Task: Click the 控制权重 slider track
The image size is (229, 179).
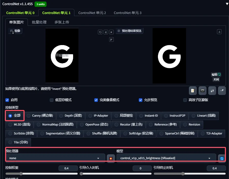Action: [x=41, y=174]
